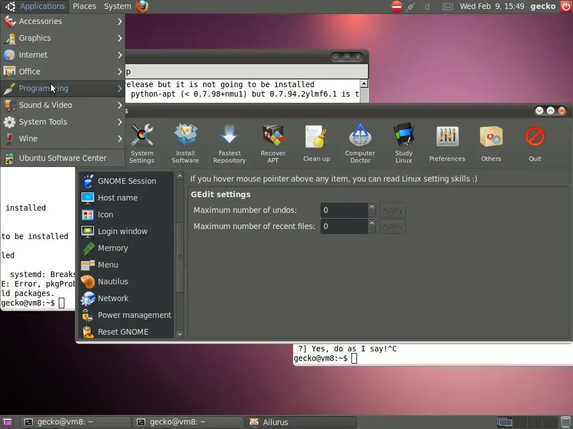This screenshot has width=573, height=429.
Task: Select Memory settings in sidebar
Action: pyautogui.click(x=126, y=248)
